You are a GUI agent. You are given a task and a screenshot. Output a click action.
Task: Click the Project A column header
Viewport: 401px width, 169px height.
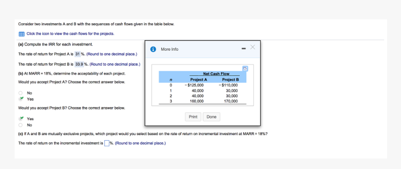(x=199, y=80)
